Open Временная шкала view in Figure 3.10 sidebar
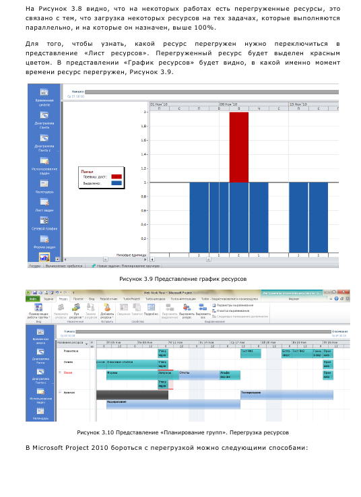The height and width of the screenshot is (497, 361). tap(40, 336)
